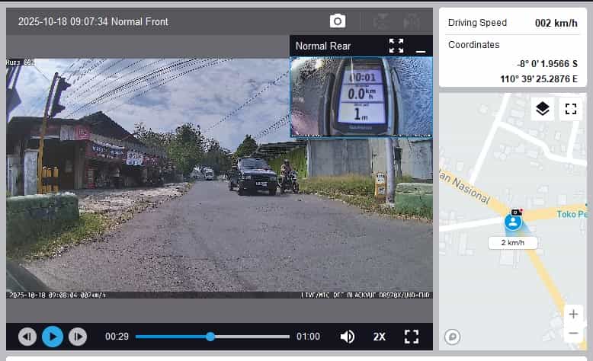
Task: Zoom out on the map
Action: pyautogui.click(x=573, y=334)
